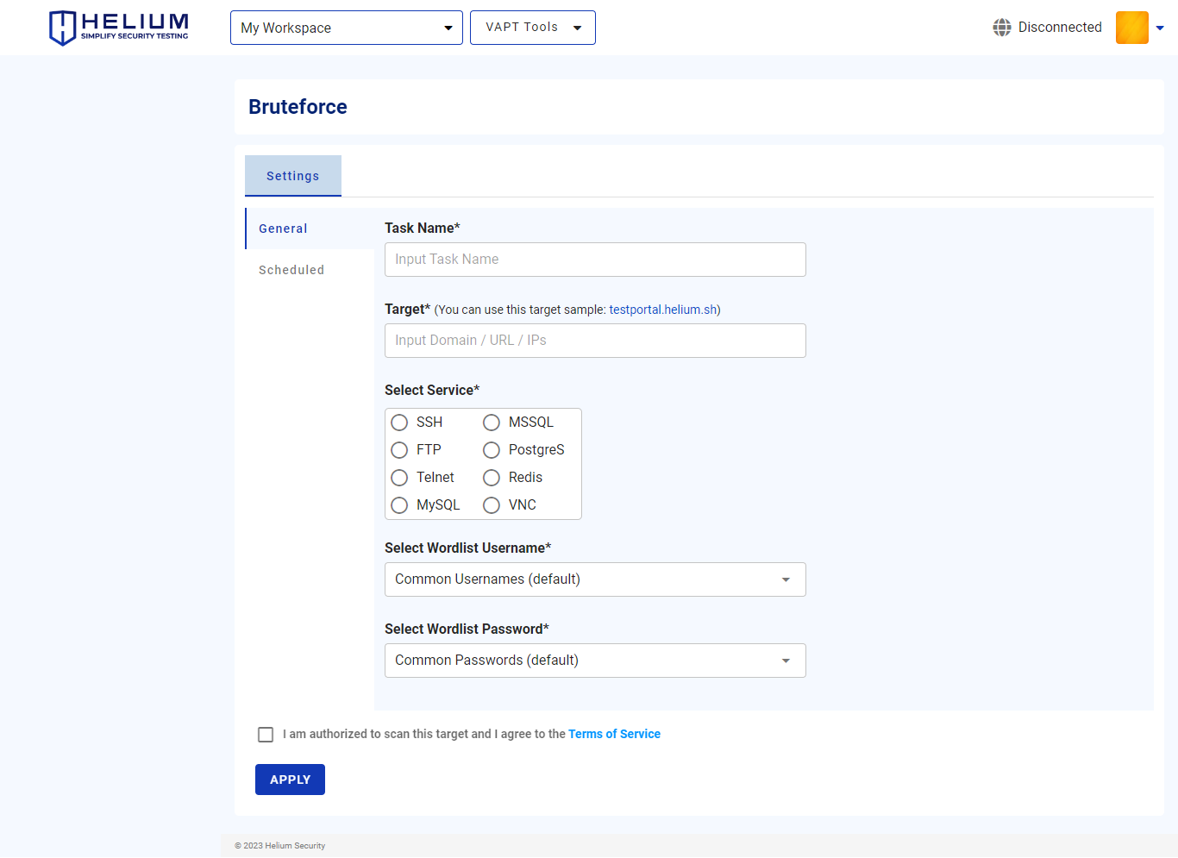Select the Redis service radio button
The height and width of the screenshot is (858, 1178).
coord(492,478)
